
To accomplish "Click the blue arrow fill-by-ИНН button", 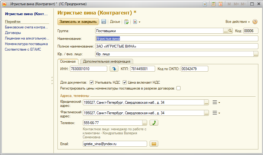I will coord(114,69).
